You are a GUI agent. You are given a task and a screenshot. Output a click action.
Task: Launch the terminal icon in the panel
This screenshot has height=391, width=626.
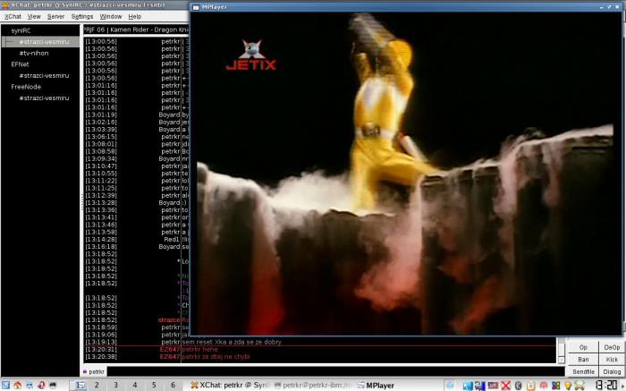(53, 385)
